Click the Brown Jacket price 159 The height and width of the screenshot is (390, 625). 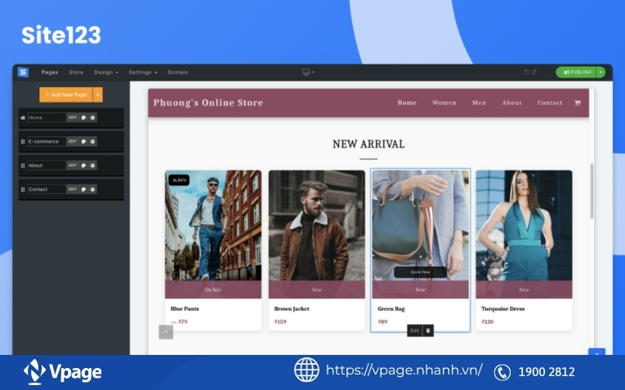[x=280, y=321]
